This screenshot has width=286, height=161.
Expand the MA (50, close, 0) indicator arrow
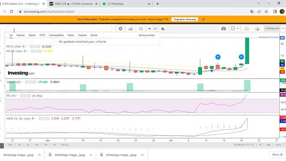click(x=28, y=51)
